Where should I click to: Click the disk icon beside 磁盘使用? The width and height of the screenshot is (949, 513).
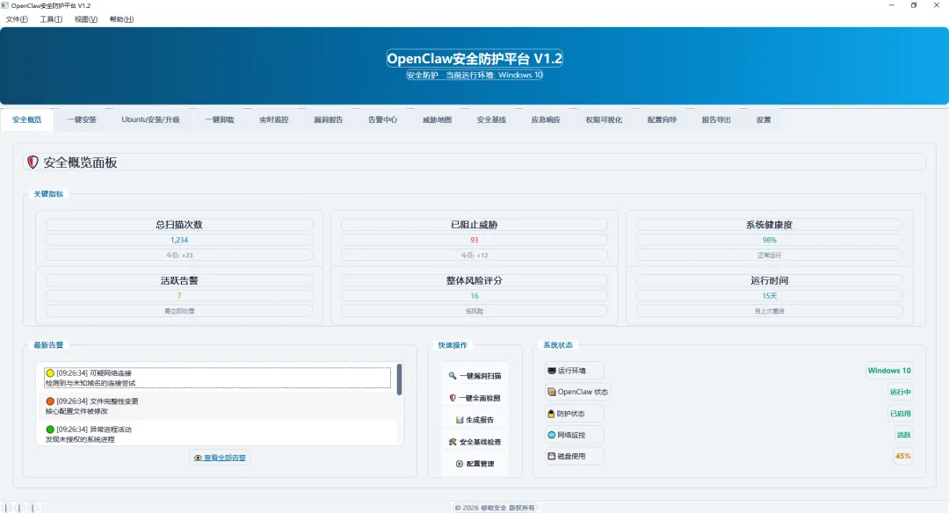click(551, 456)
